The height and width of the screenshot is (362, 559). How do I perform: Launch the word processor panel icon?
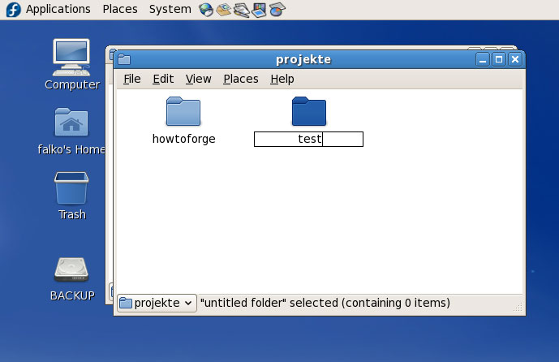(241, 10)
